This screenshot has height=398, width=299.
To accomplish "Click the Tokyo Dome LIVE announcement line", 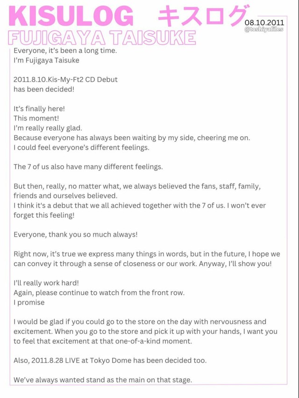I will (110, 360).
